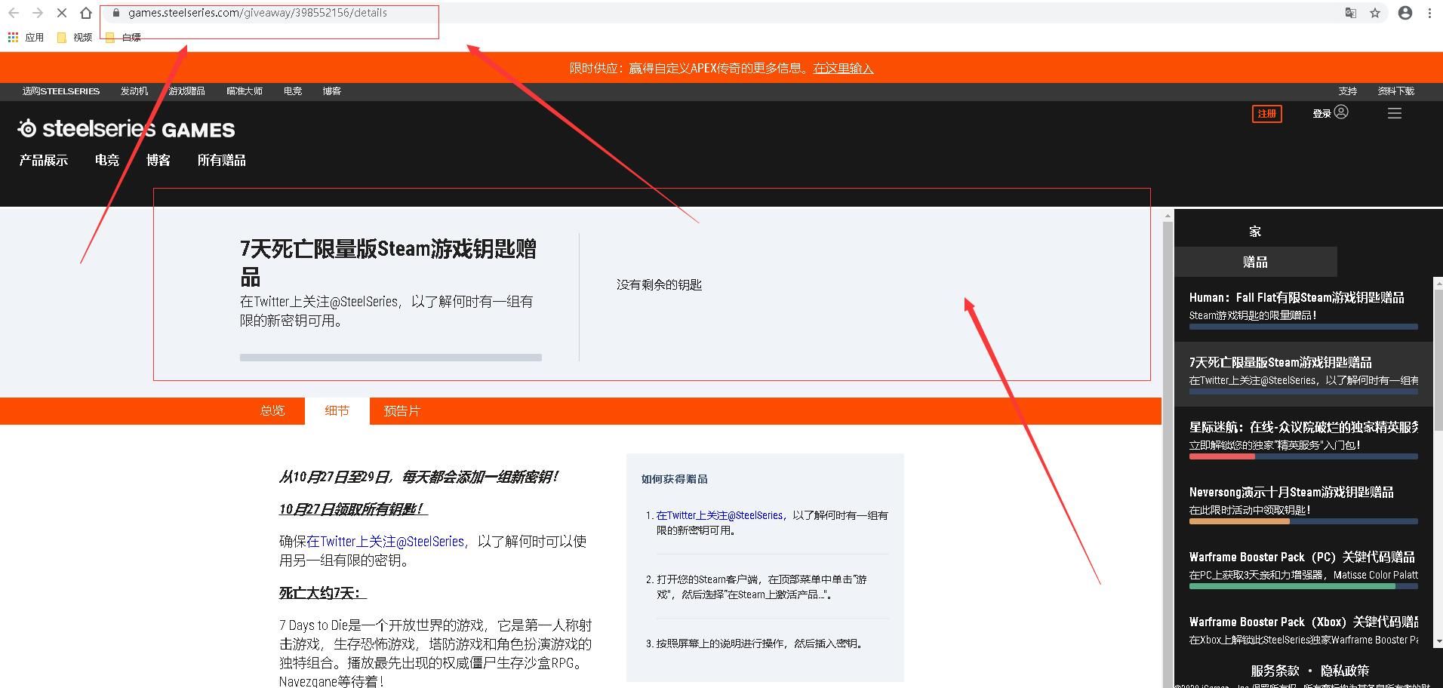Open 游戏赠品 in the top nav

point(187,91)
